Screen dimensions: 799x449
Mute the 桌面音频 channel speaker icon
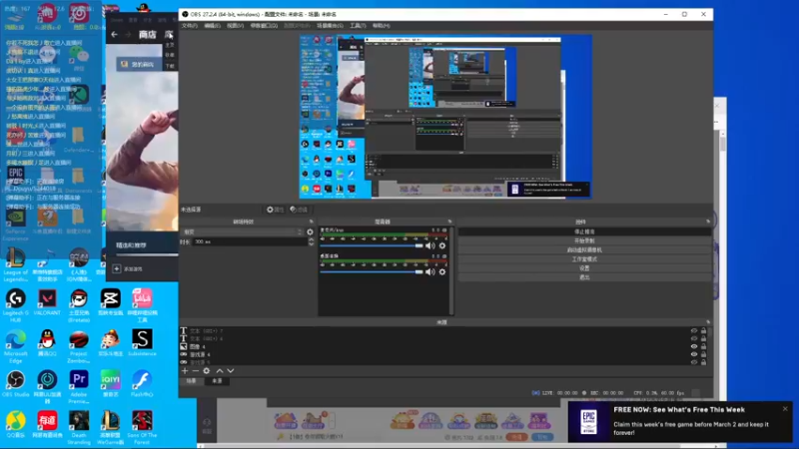click(x=431, y=271)
